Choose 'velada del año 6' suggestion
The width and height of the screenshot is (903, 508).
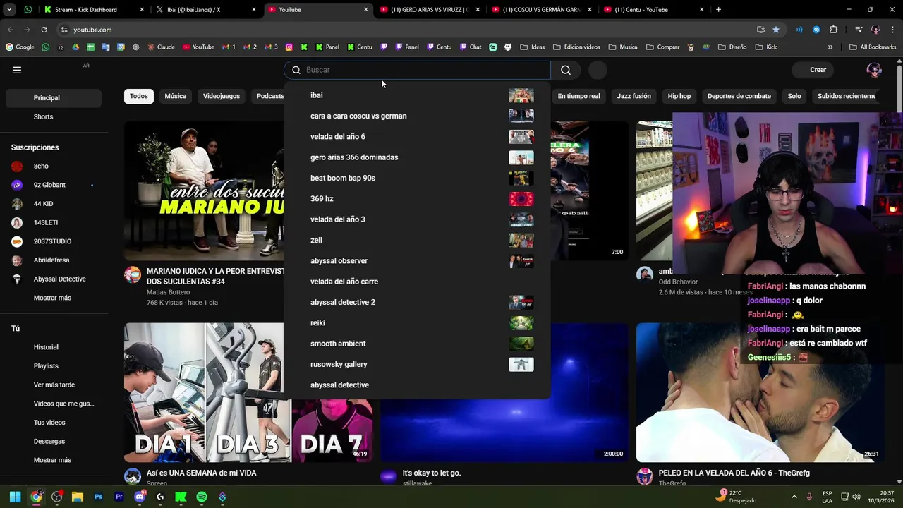click(x=417, y=137)
